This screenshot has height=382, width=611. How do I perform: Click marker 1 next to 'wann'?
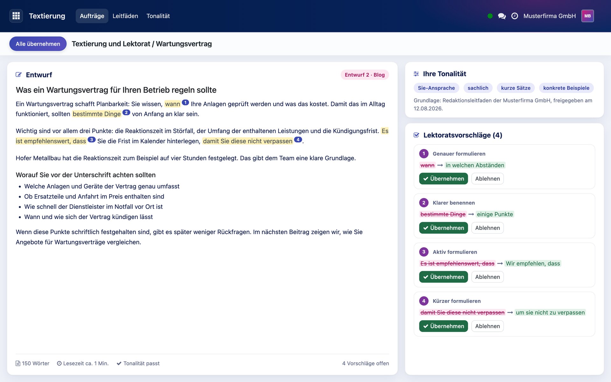coord(185,103)
